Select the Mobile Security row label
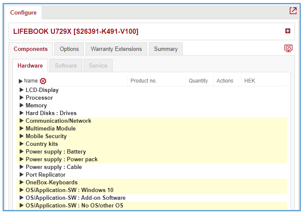Viewport: 303px width, 213px height. (46, 136)
